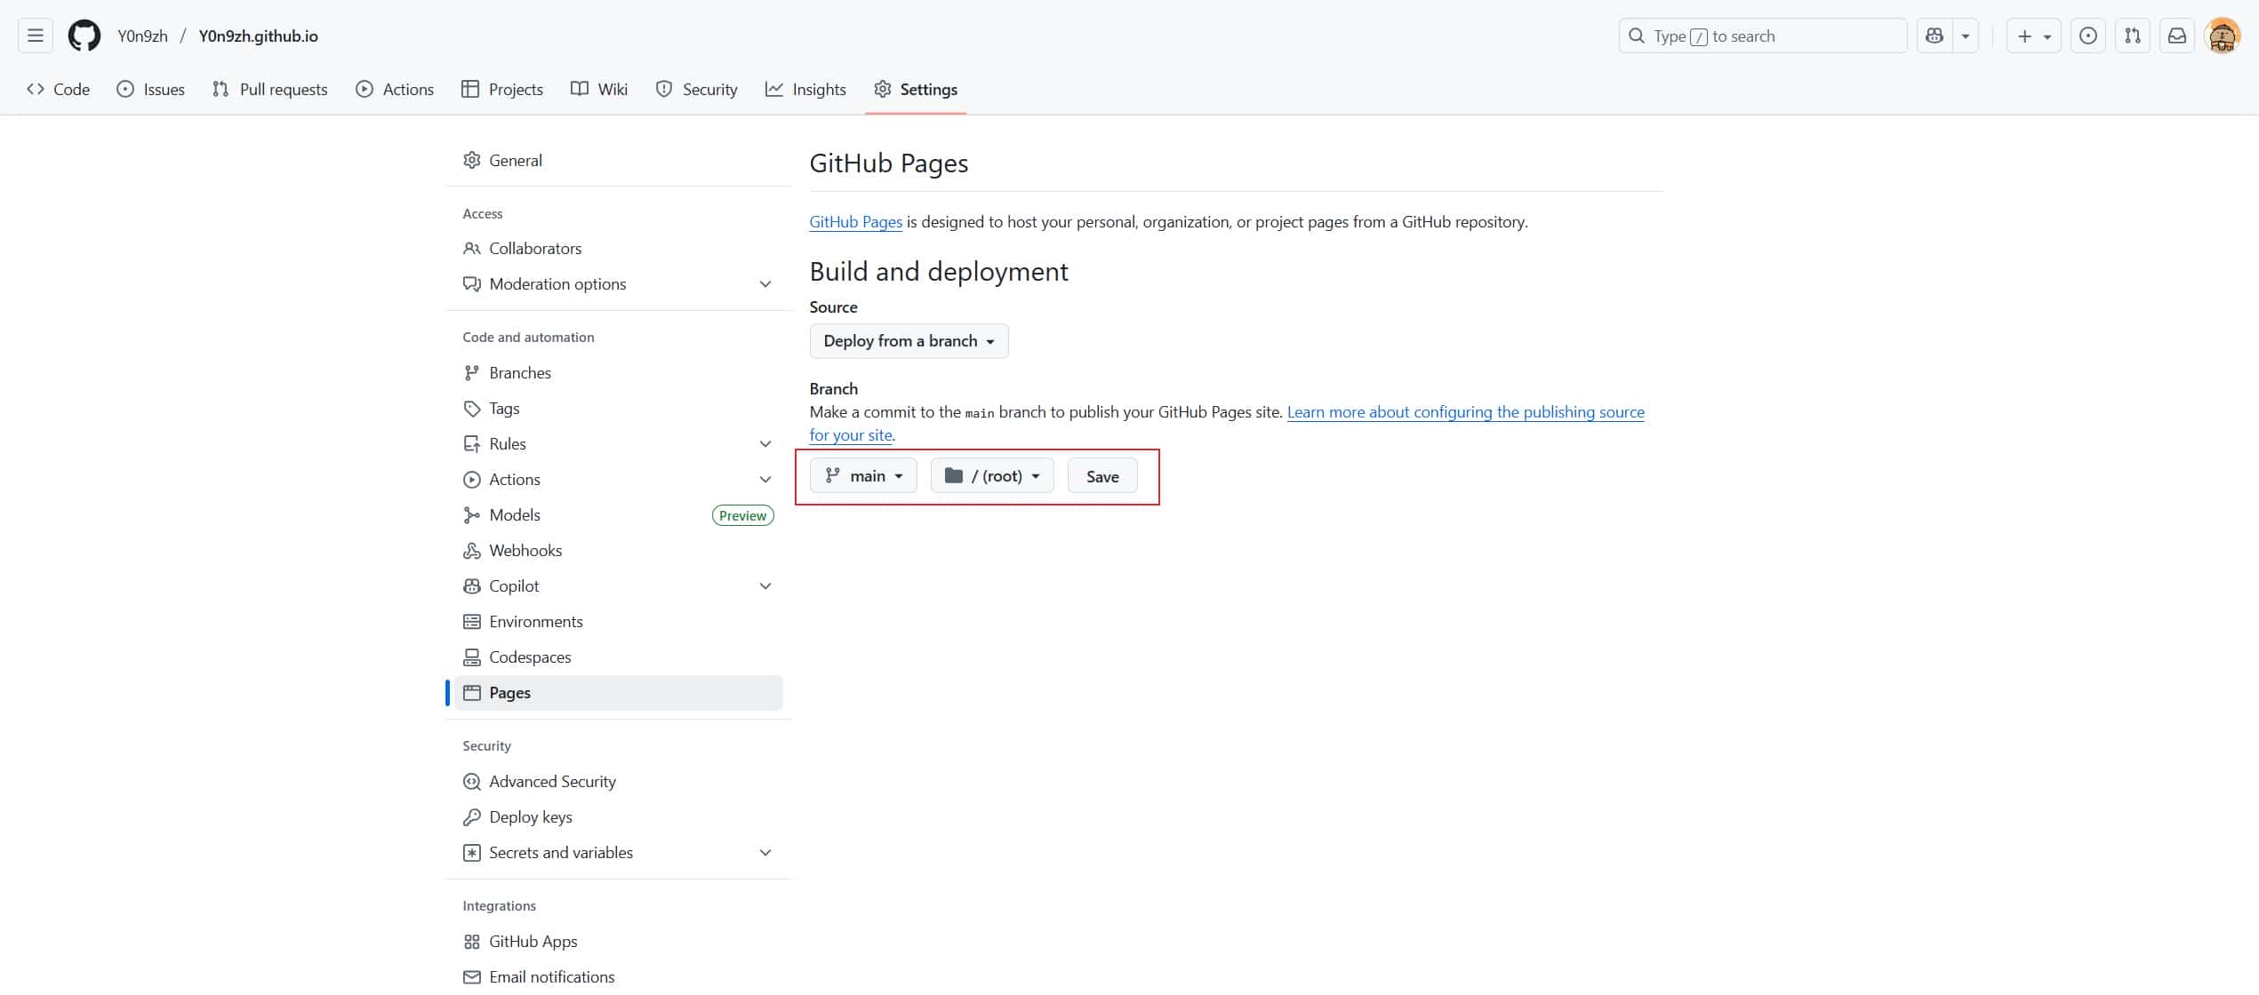The width and height of the screenshot is (2259, 995).
Task: Click the Webhooks icon
Action: (472, 551)
